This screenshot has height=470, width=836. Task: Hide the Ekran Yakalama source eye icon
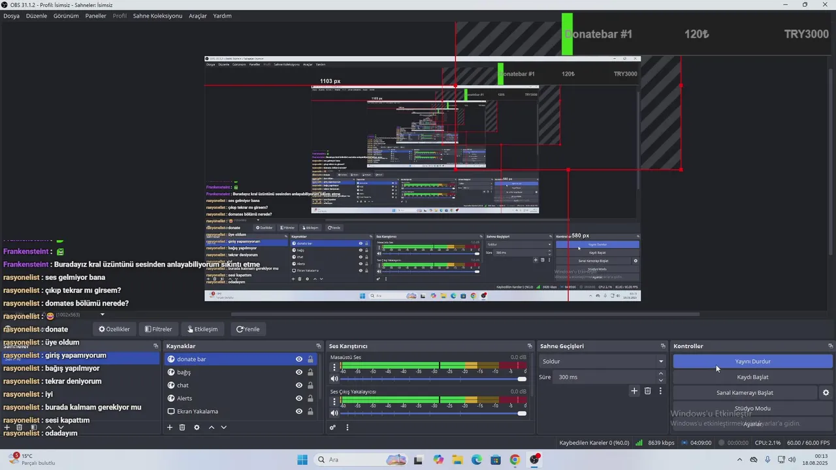click(299, 411)
